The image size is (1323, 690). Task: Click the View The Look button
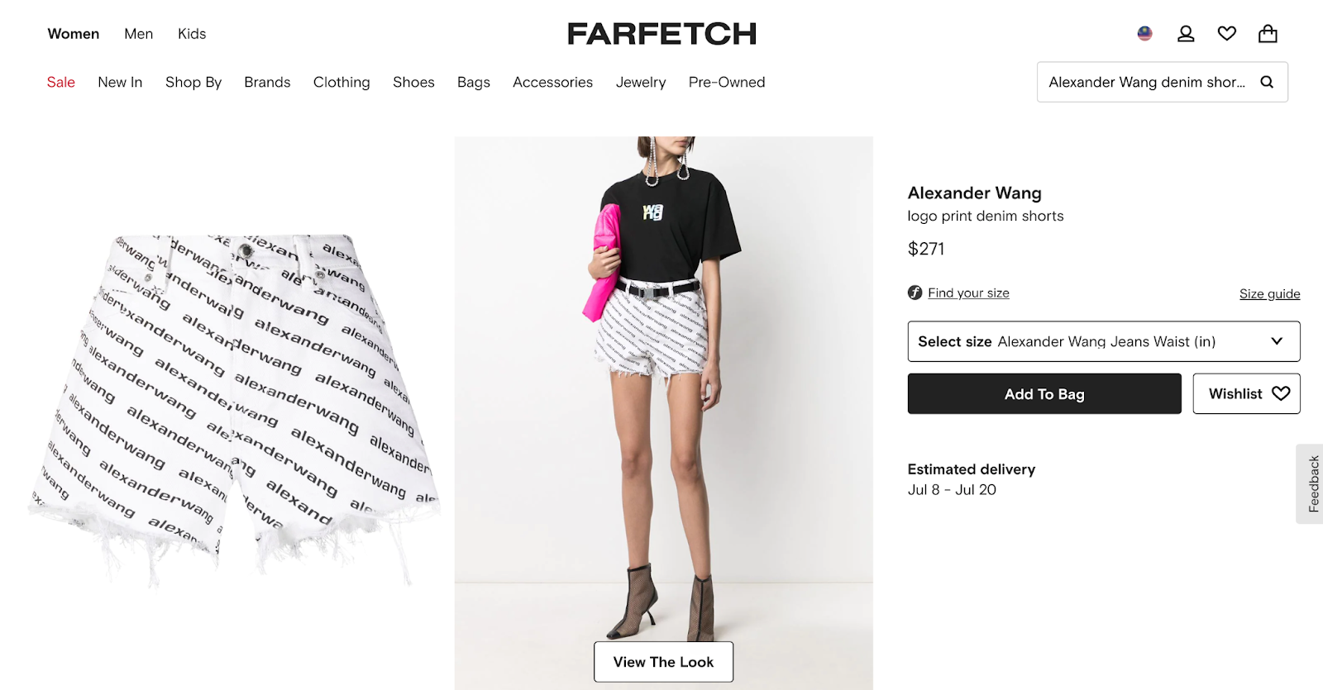click(x=663, y=662)
